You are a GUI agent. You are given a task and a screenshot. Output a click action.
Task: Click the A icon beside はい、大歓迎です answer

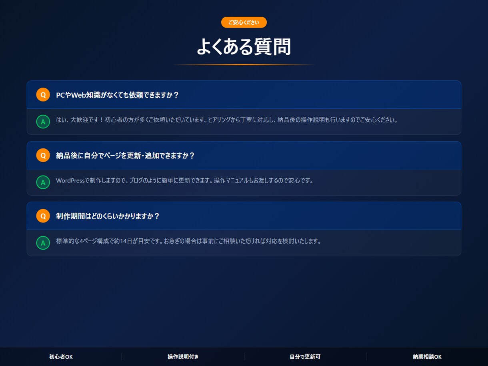(43, 122)
